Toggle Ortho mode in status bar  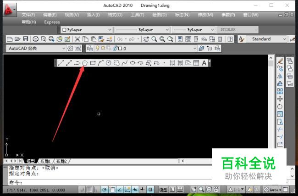[97, 189]
